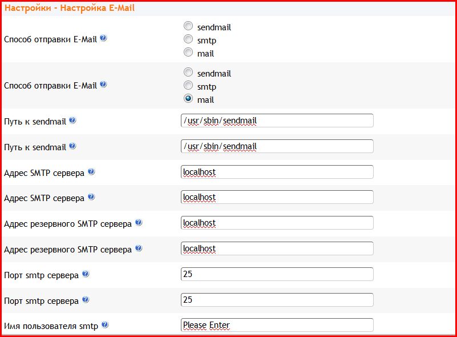Show help for first Порт smtp сервера
Viewport: 457px width, 337px height.
pos(86,274)
